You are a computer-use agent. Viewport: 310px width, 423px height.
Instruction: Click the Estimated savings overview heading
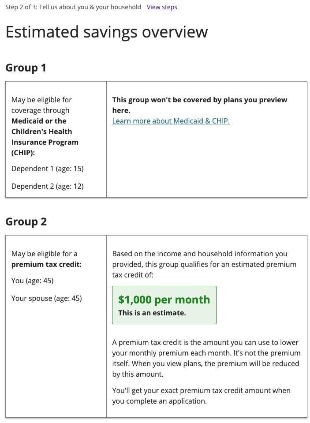(x=106, y=32)
